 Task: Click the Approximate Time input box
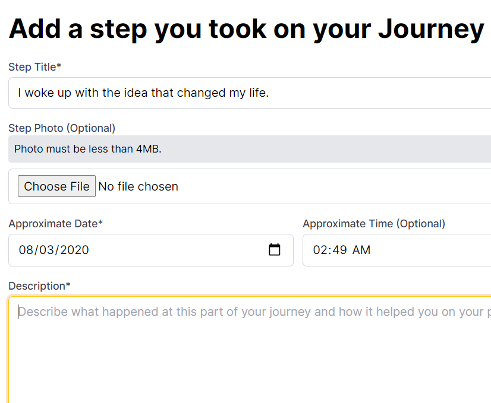point(416,250)
